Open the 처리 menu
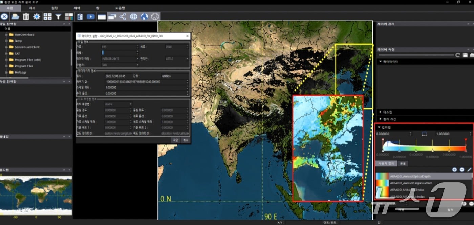 [32, 8]
